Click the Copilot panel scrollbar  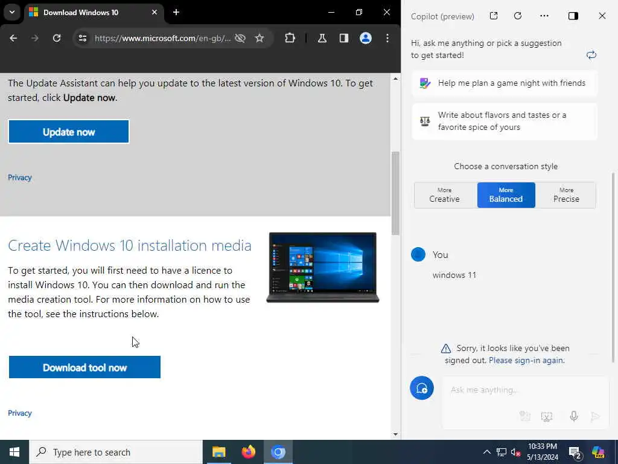tap(613, 267)
